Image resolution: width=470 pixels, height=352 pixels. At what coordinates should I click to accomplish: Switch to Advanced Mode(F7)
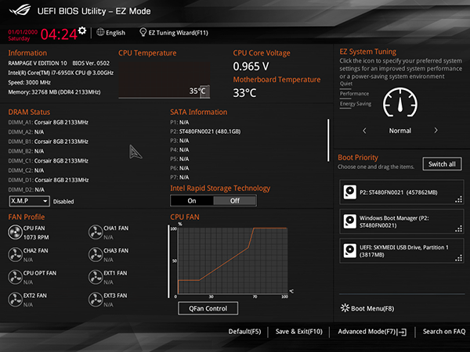click(x=367, y=332)
